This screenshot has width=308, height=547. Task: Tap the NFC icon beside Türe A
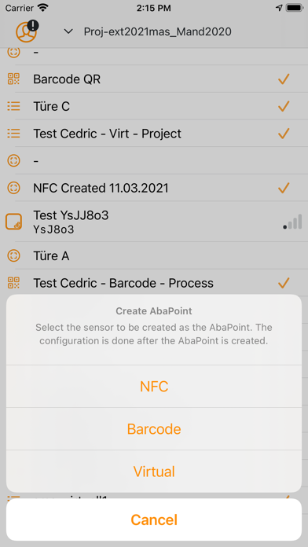(13, 256)
